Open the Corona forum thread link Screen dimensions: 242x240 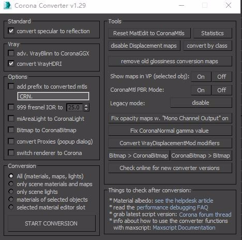click(x=205, y=215)
